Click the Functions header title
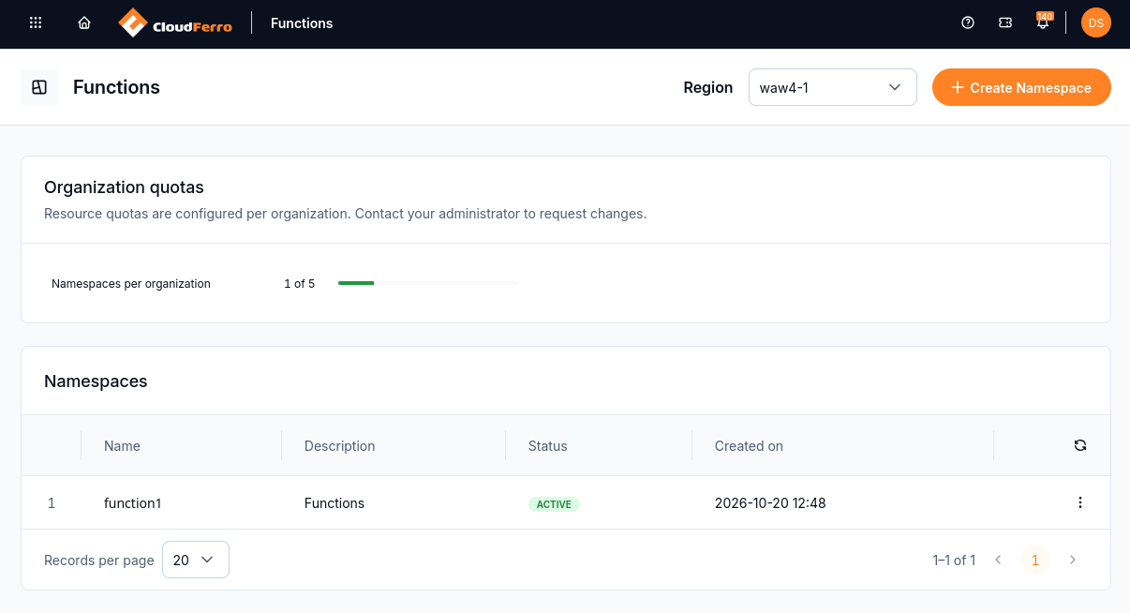Viewport: 1130px width, 613px height. 302,23
